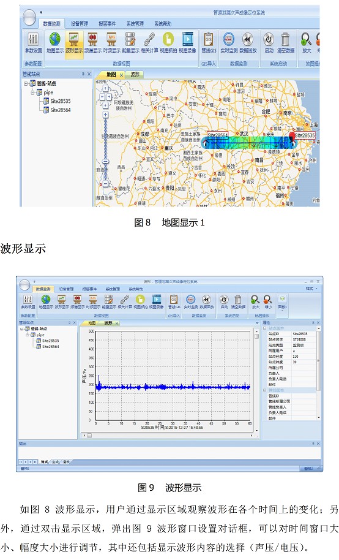Open 参数设置 in the upper map window
This screenshot has width=339, height=560.
[x=33, y=42]
